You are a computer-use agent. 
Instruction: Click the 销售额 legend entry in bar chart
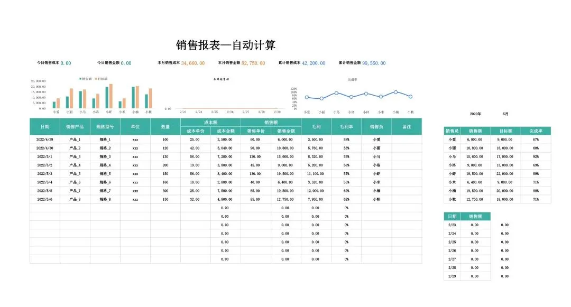click(86, 79)
